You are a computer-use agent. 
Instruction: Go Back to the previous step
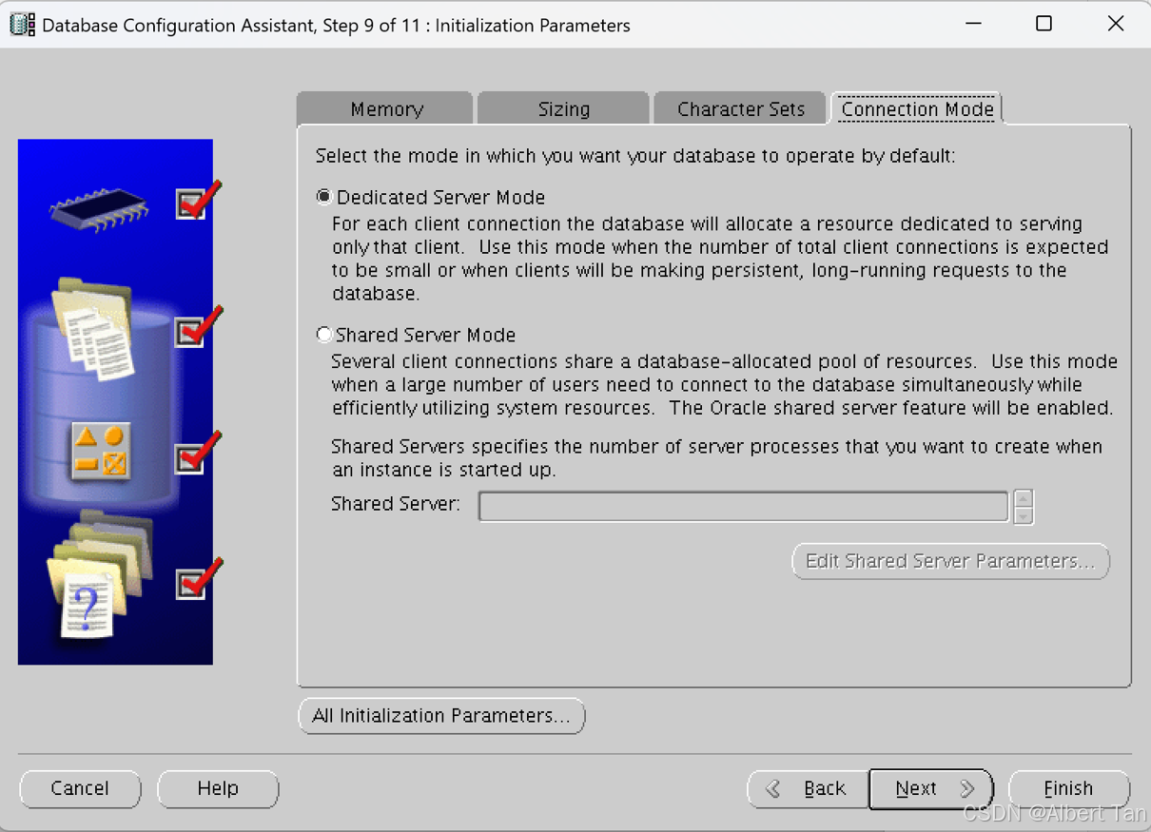[x=808, y=788]
